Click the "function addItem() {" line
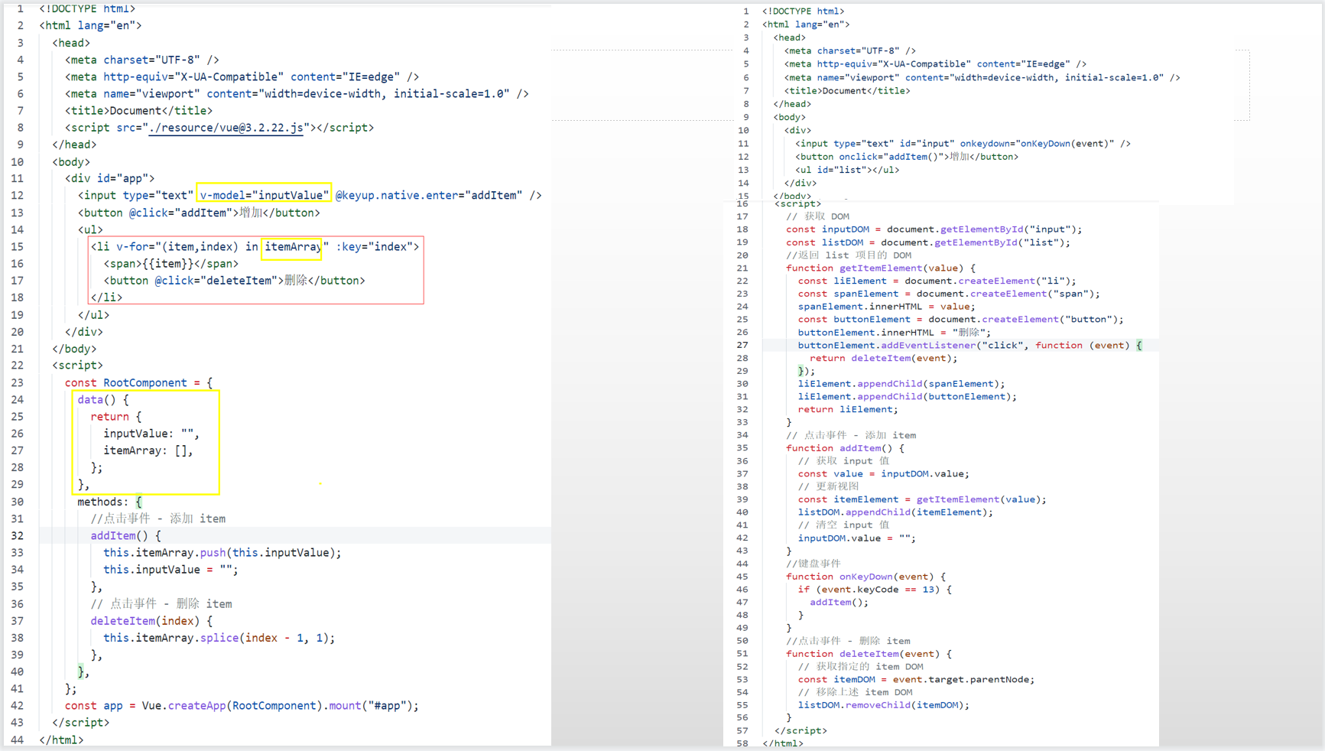This screenshot has width=1325, height=751. point(846,448)
